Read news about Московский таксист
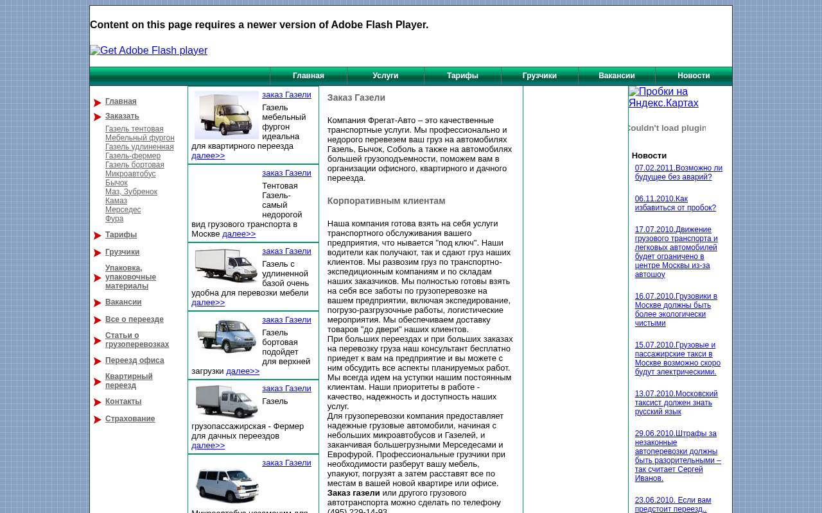This screenshot has width=822, height=513. click(x=676, y=403)
